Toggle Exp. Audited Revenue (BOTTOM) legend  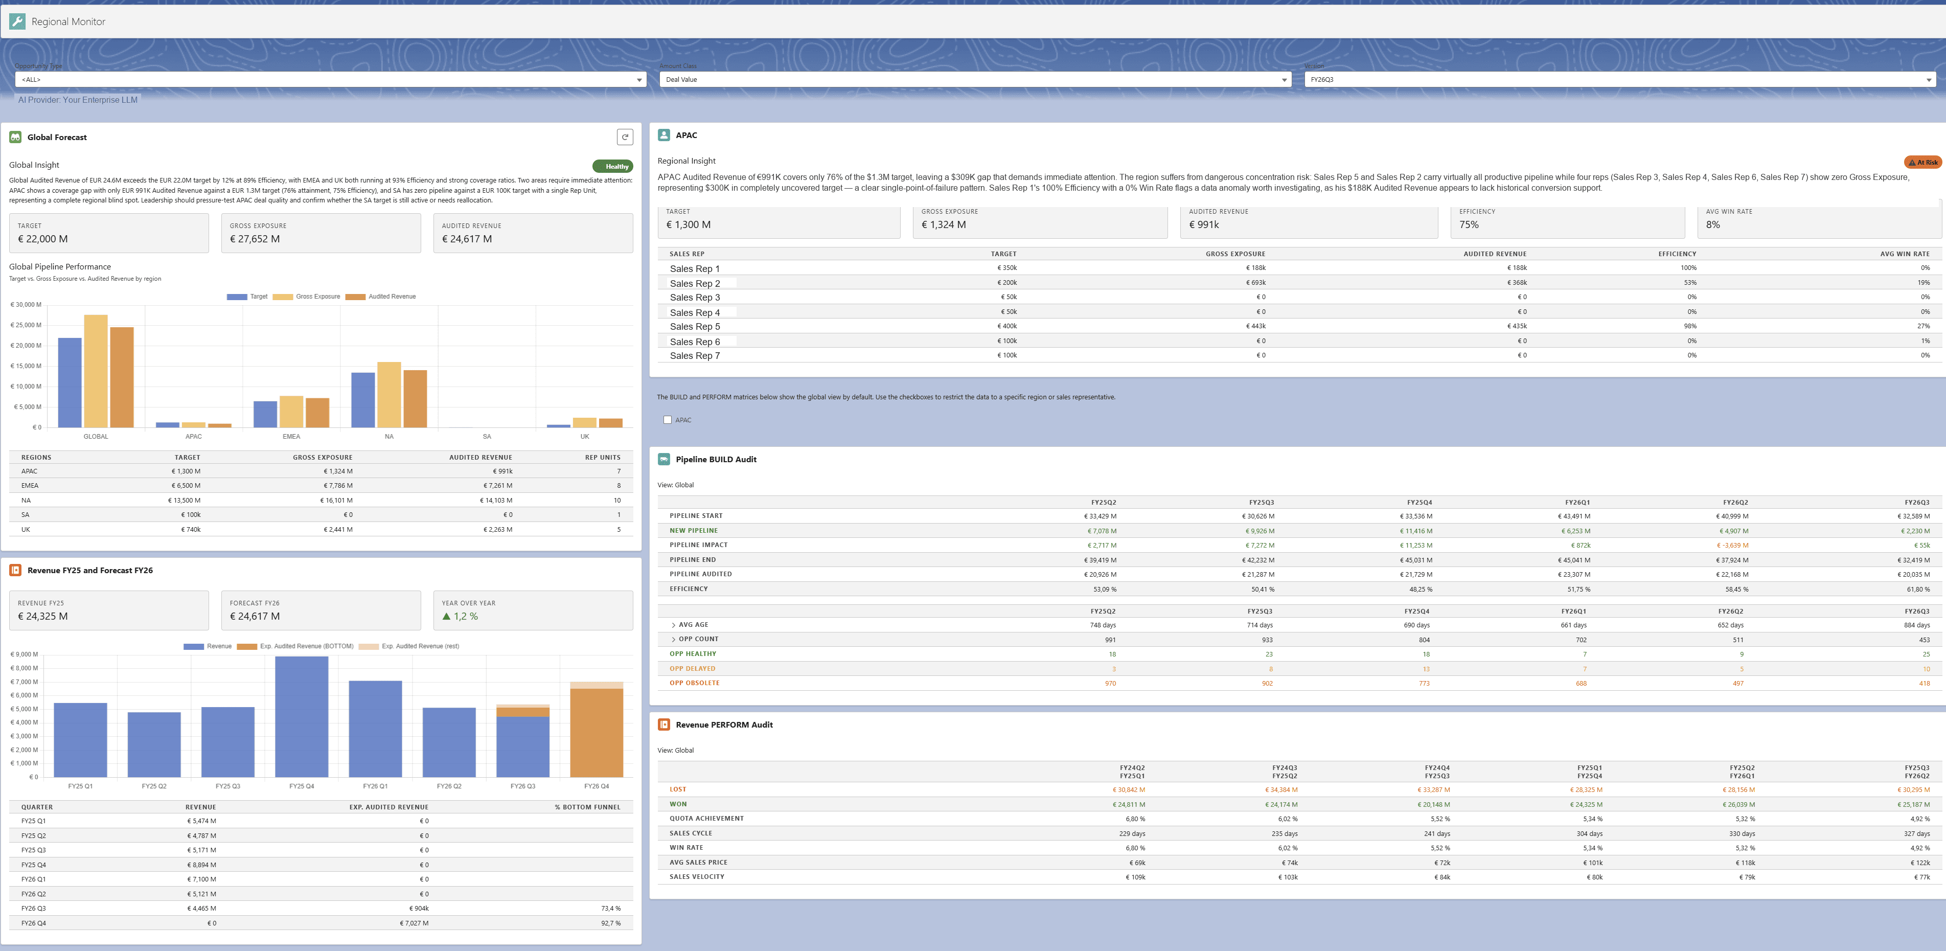pos(247,647)
